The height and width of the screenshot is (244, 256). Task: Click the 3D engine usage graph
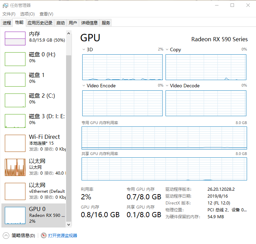(x=122, y=67)
